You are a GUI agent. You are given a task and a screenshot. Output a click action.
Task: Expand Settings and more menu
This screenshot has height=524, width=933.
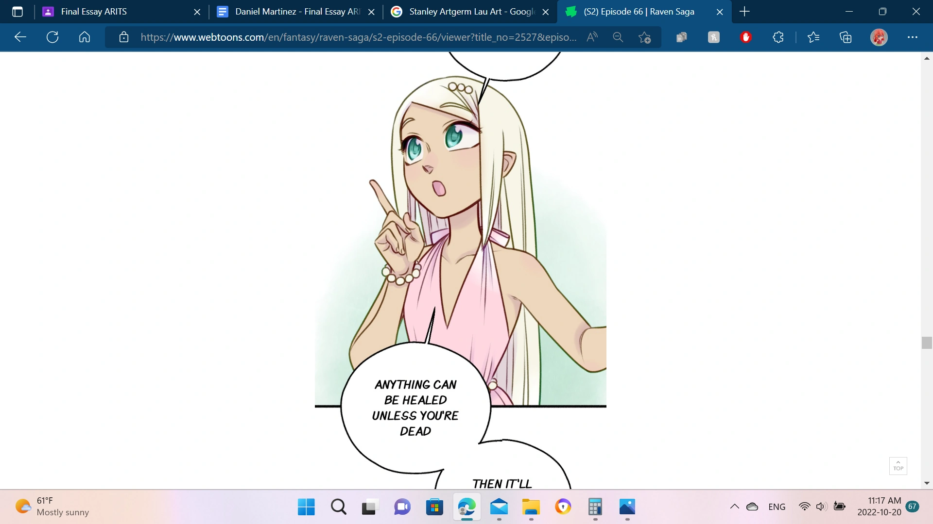pos(913,37)
